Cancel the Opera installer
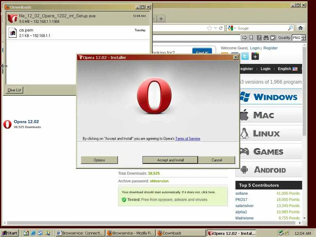 pyautogui.click(x=217, y=160)
